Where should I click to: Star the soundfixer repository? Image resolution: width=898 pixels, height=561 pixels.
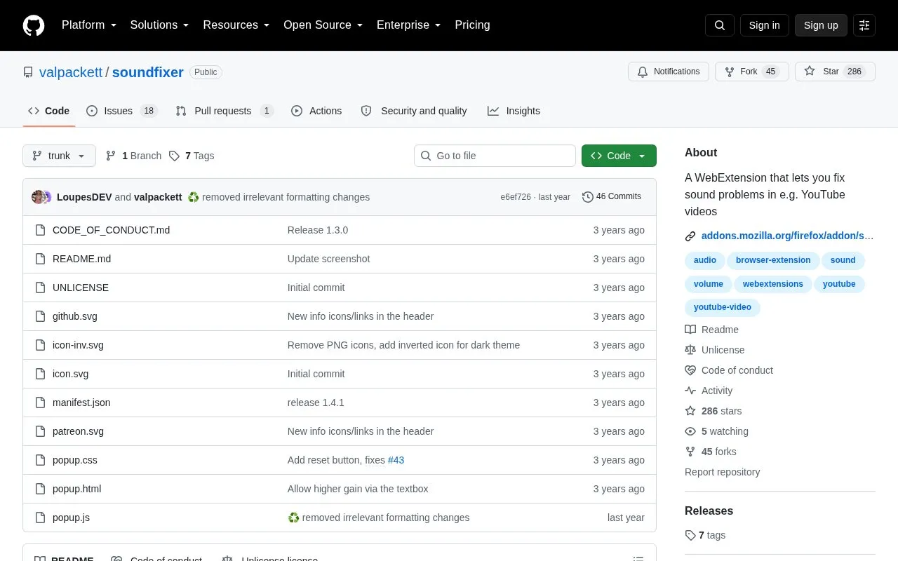coord(835,72)
